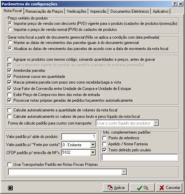Click the user-defined complementary text field
The height and width of the screenshot is (194, 185).
[140, 157]
